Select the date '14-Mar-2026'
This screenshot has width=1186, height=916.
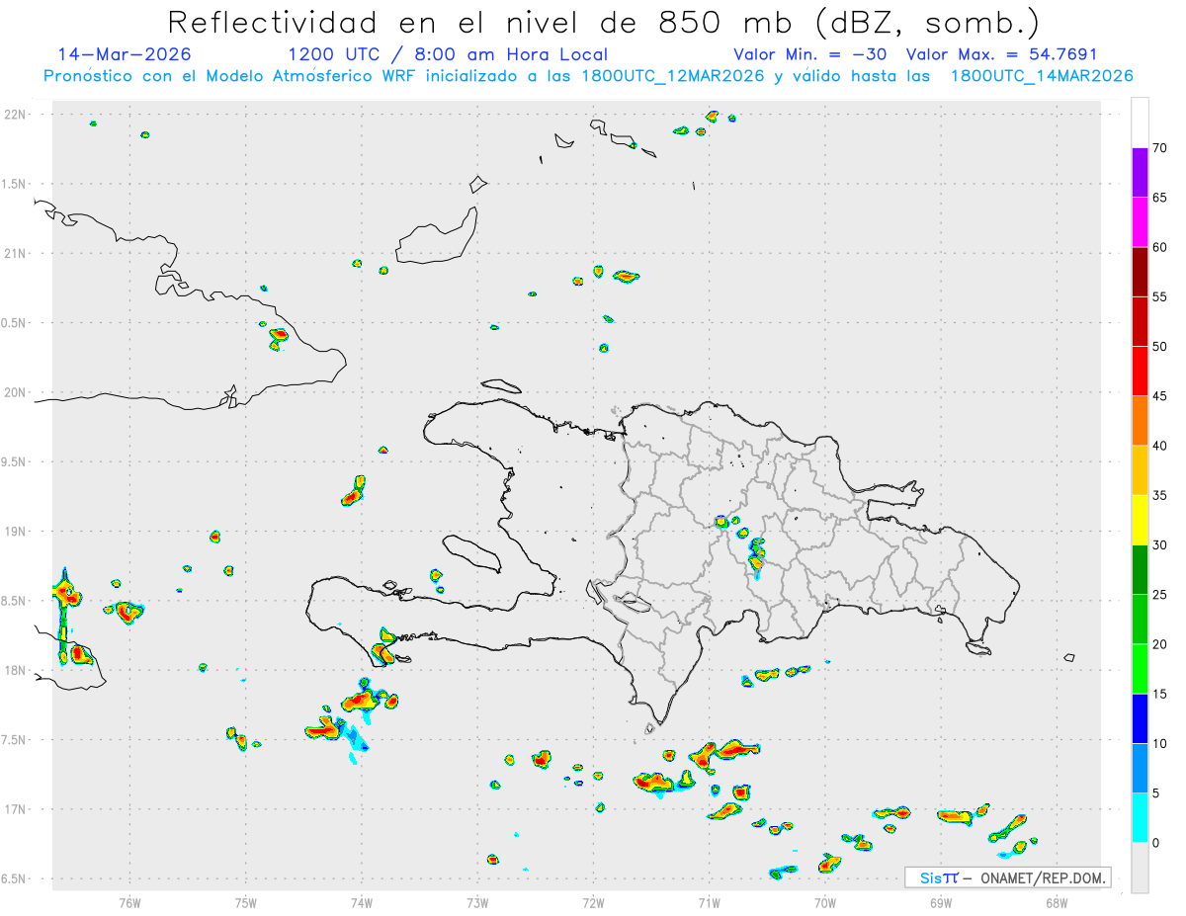click(125, 54)
